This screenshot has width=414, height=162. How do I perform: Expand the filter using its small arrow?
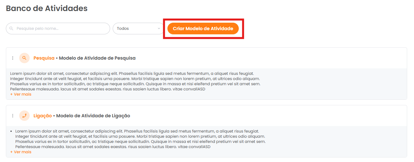(159, 29)
